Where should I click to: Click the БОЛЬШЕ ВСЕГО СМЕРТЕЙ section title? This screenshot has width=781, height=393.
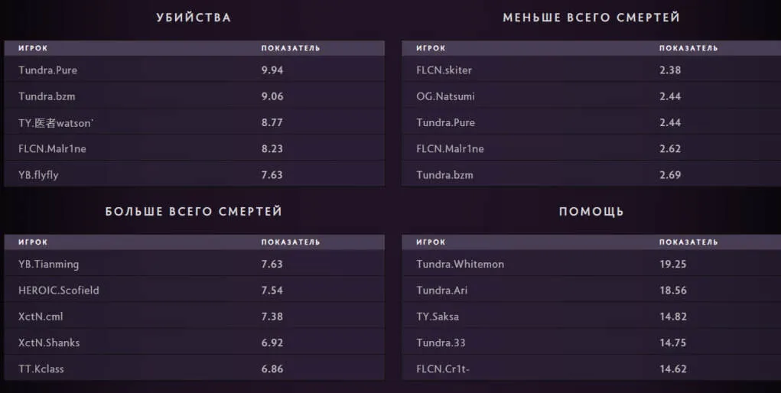(x=194, y=211)
